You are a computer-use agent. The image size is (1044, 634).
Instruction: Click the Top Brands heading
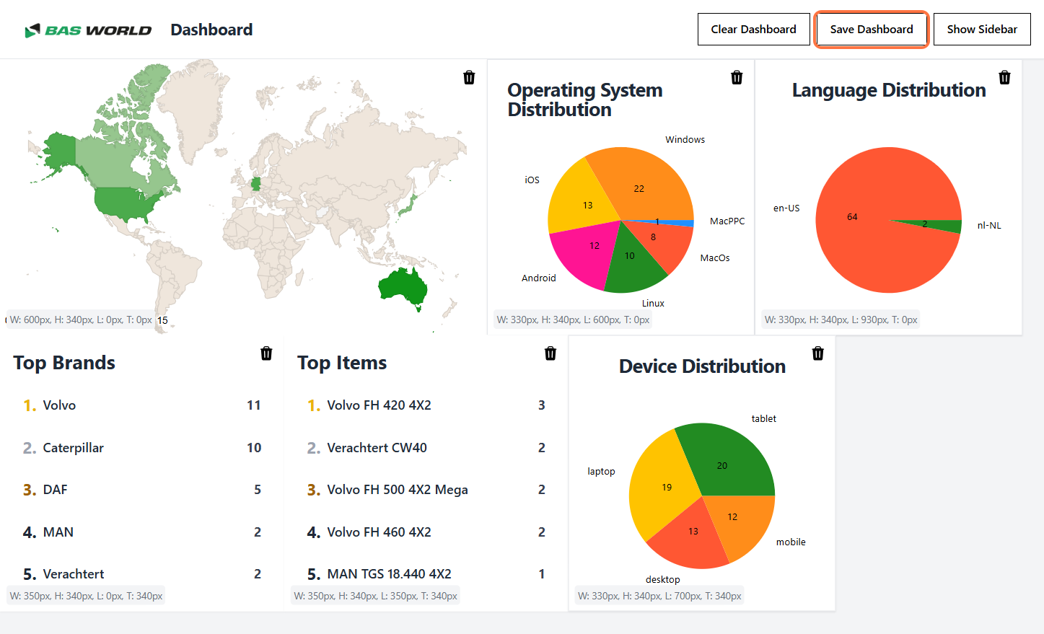[x=64, y=363]
